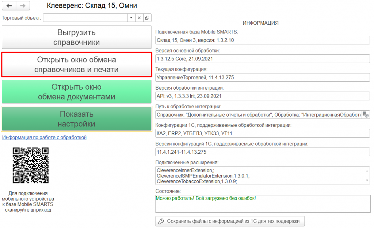Click the integration path selection icon
This screenshot has height=228, width=374.
click(x=366, y=115)
